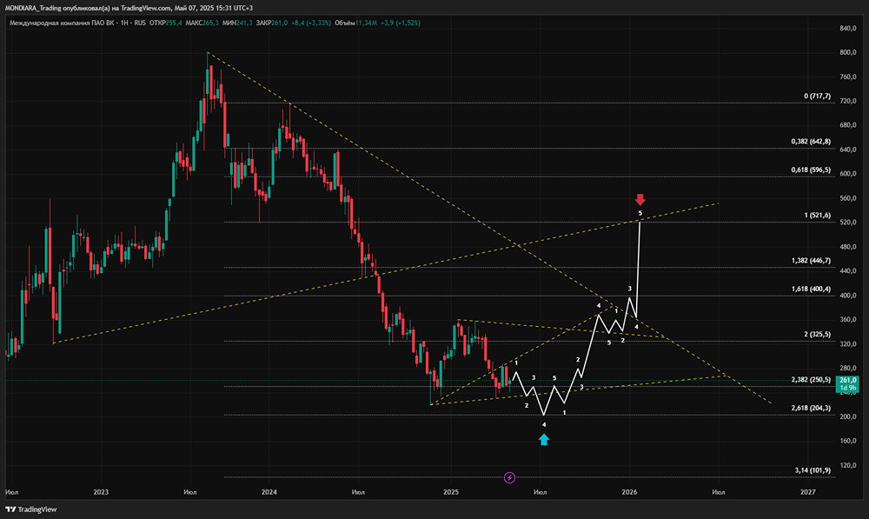Click the purple lightning event icon
This screenshot has width=869, height=519.
510,477
